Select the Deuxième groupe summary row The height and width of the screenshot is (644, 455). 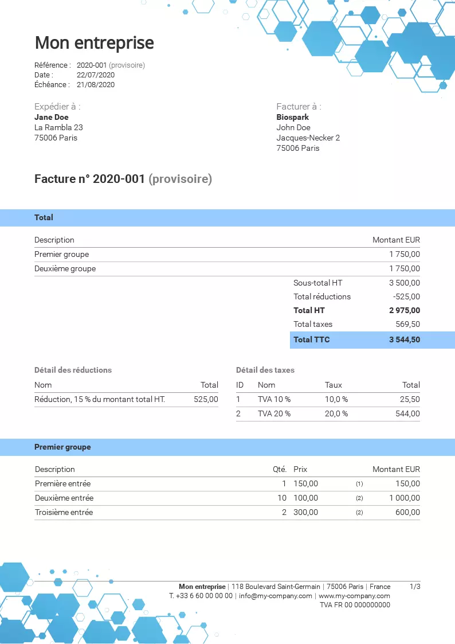227,269
